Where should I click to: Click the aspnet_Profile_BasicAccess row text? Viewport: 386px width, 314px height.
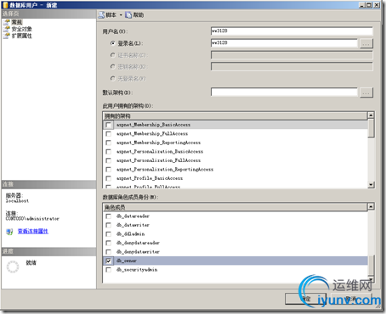coord(150,178)
